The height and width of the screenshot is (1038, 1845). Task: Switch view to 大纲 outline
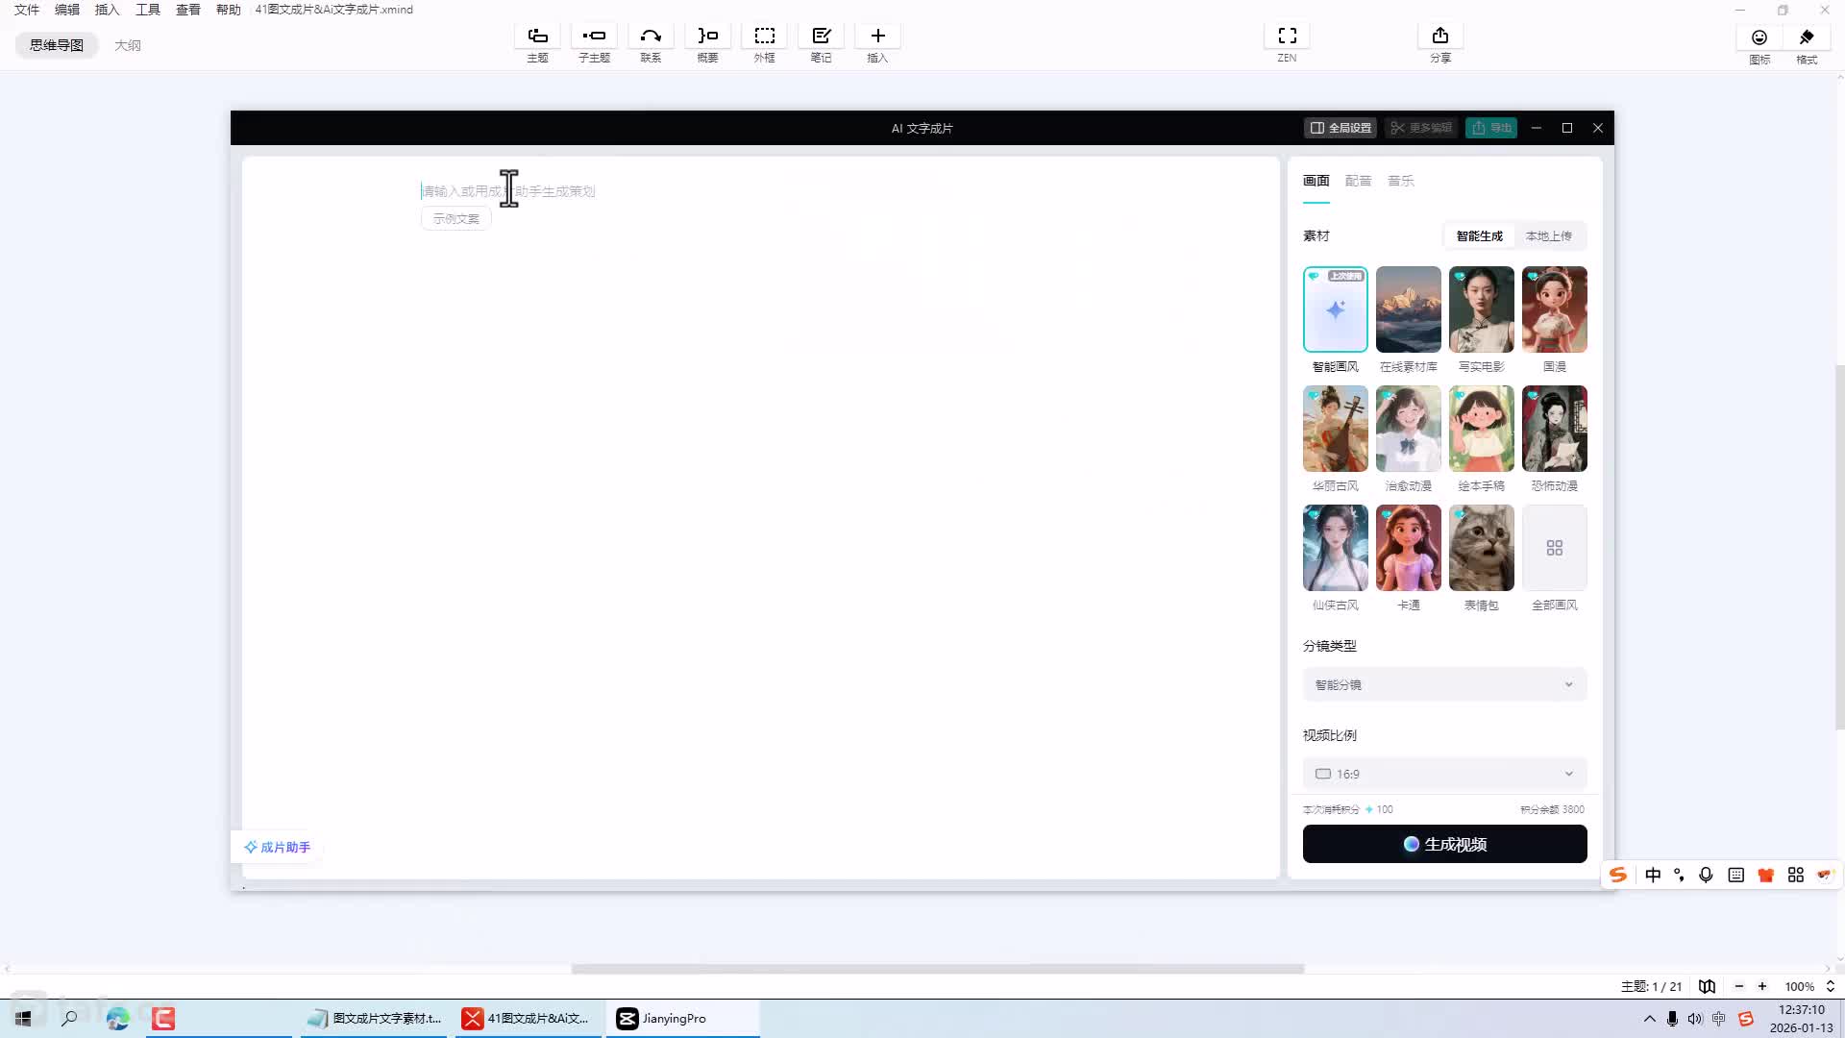(128, 45)
